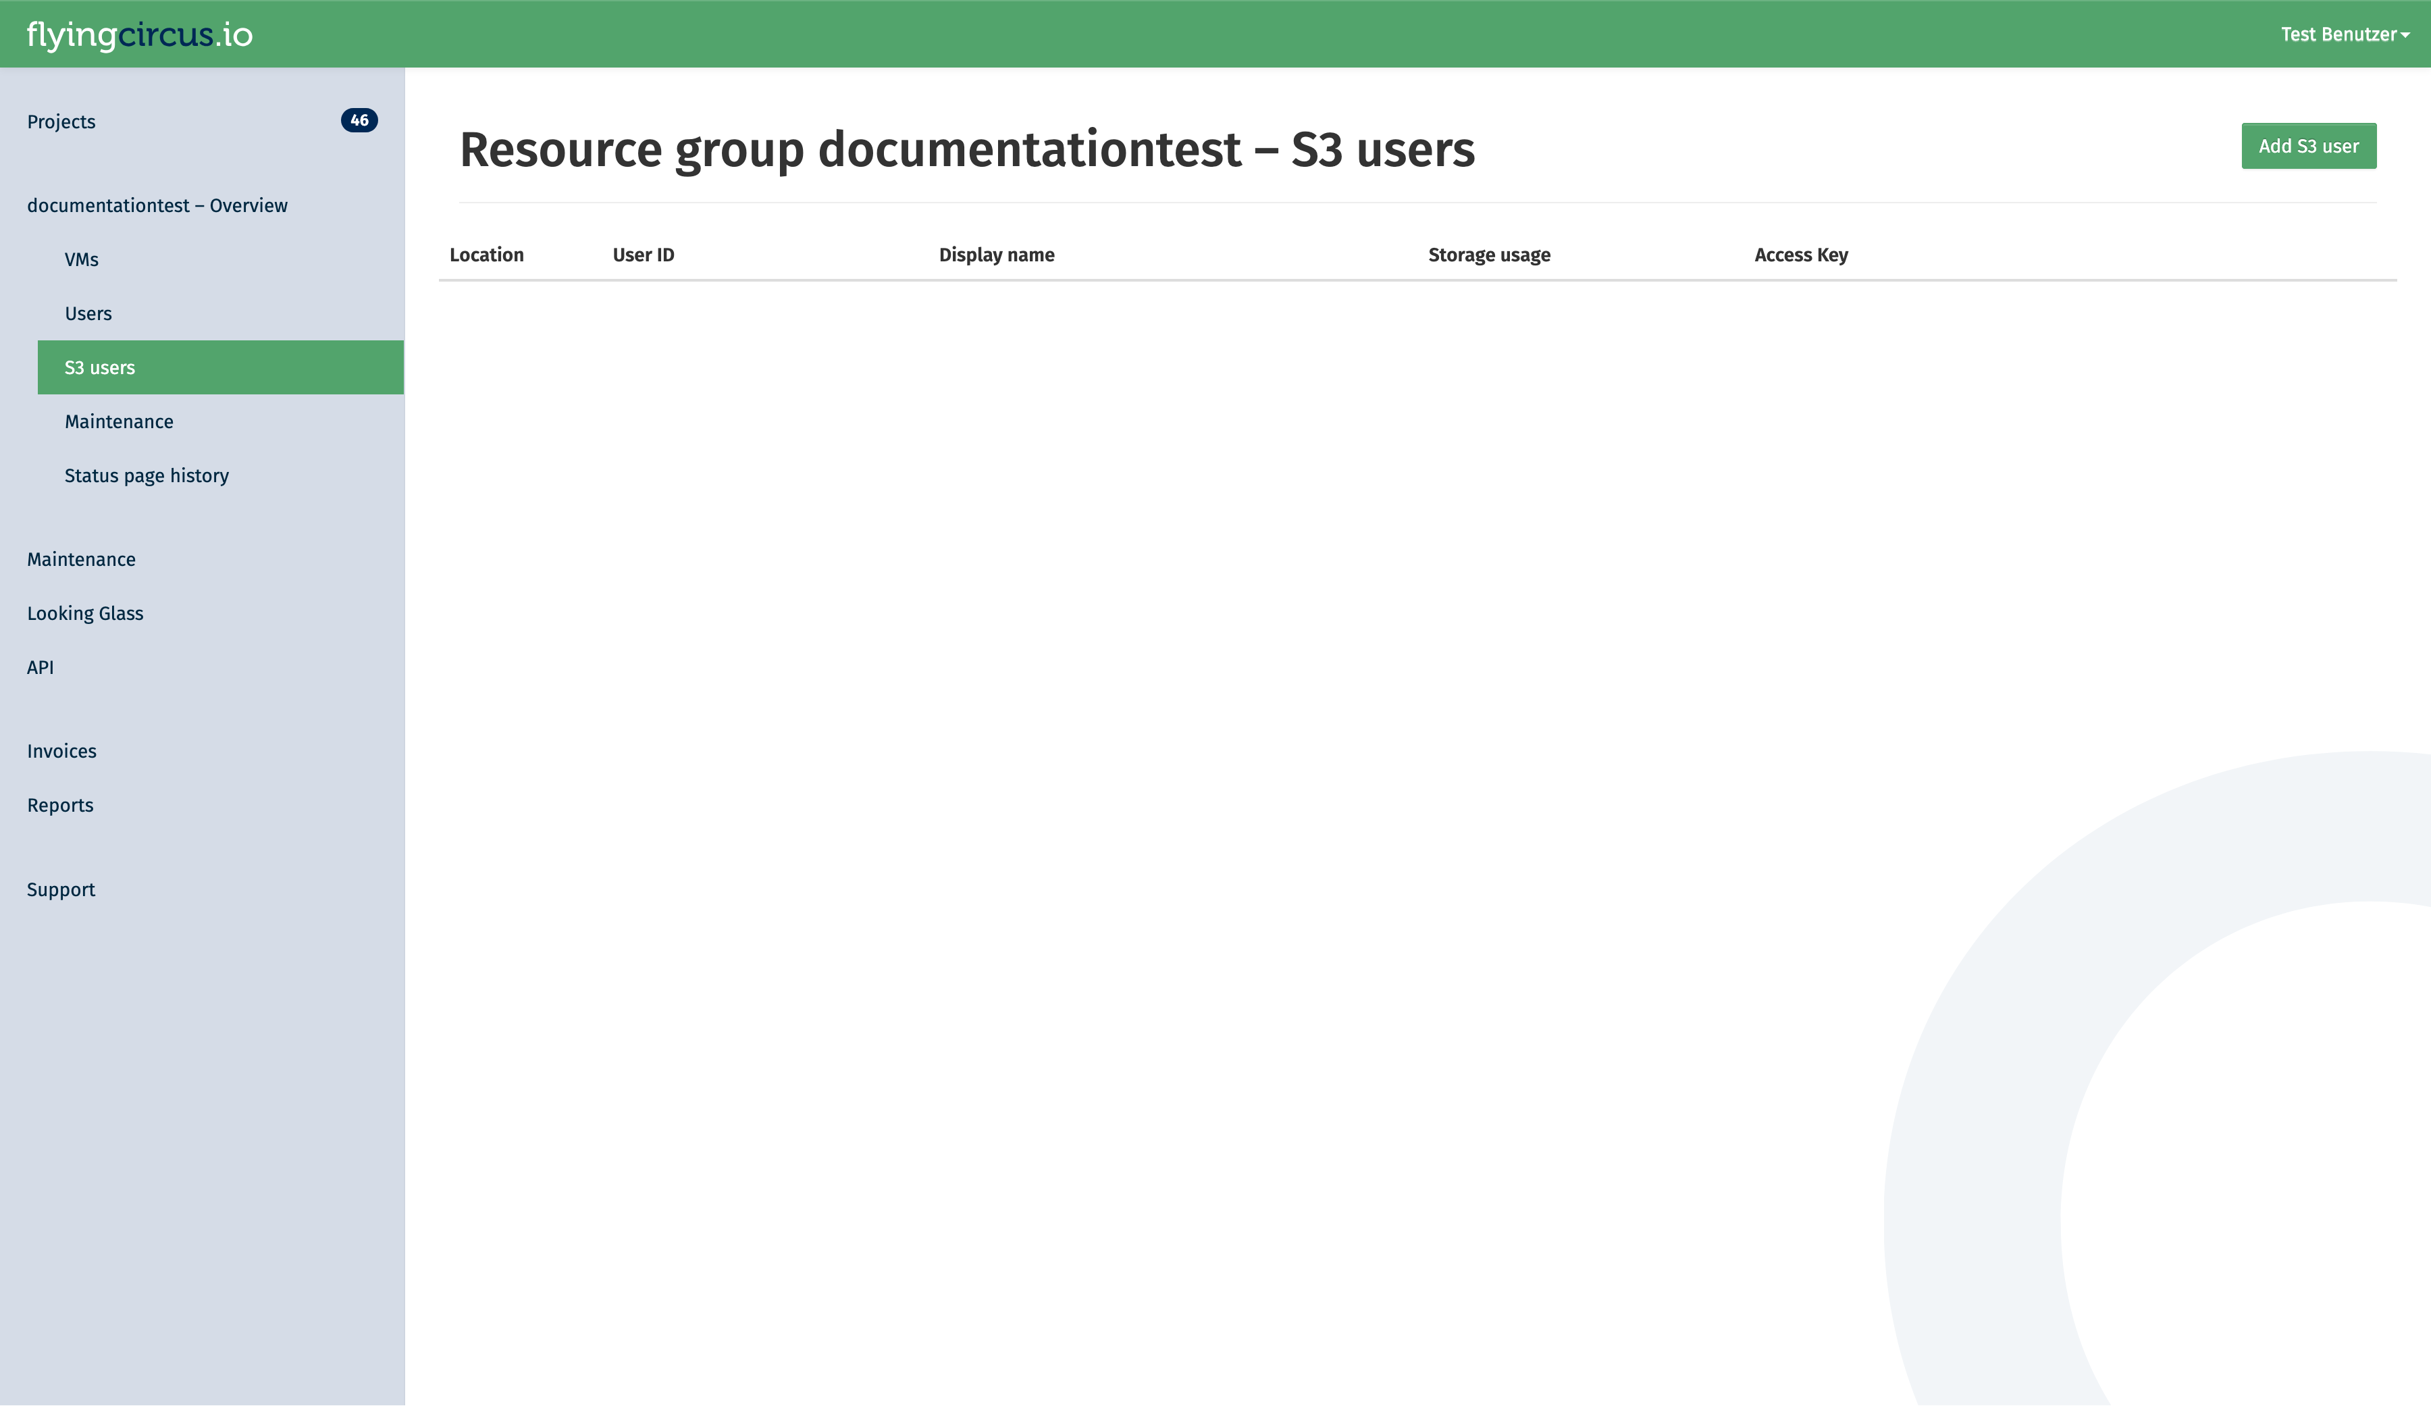
Task: Open the Projects section
Action: tap(60, 120)
